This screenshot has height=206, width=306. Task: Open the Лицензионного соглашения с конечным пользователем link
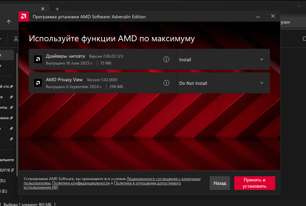coord(163,179)
